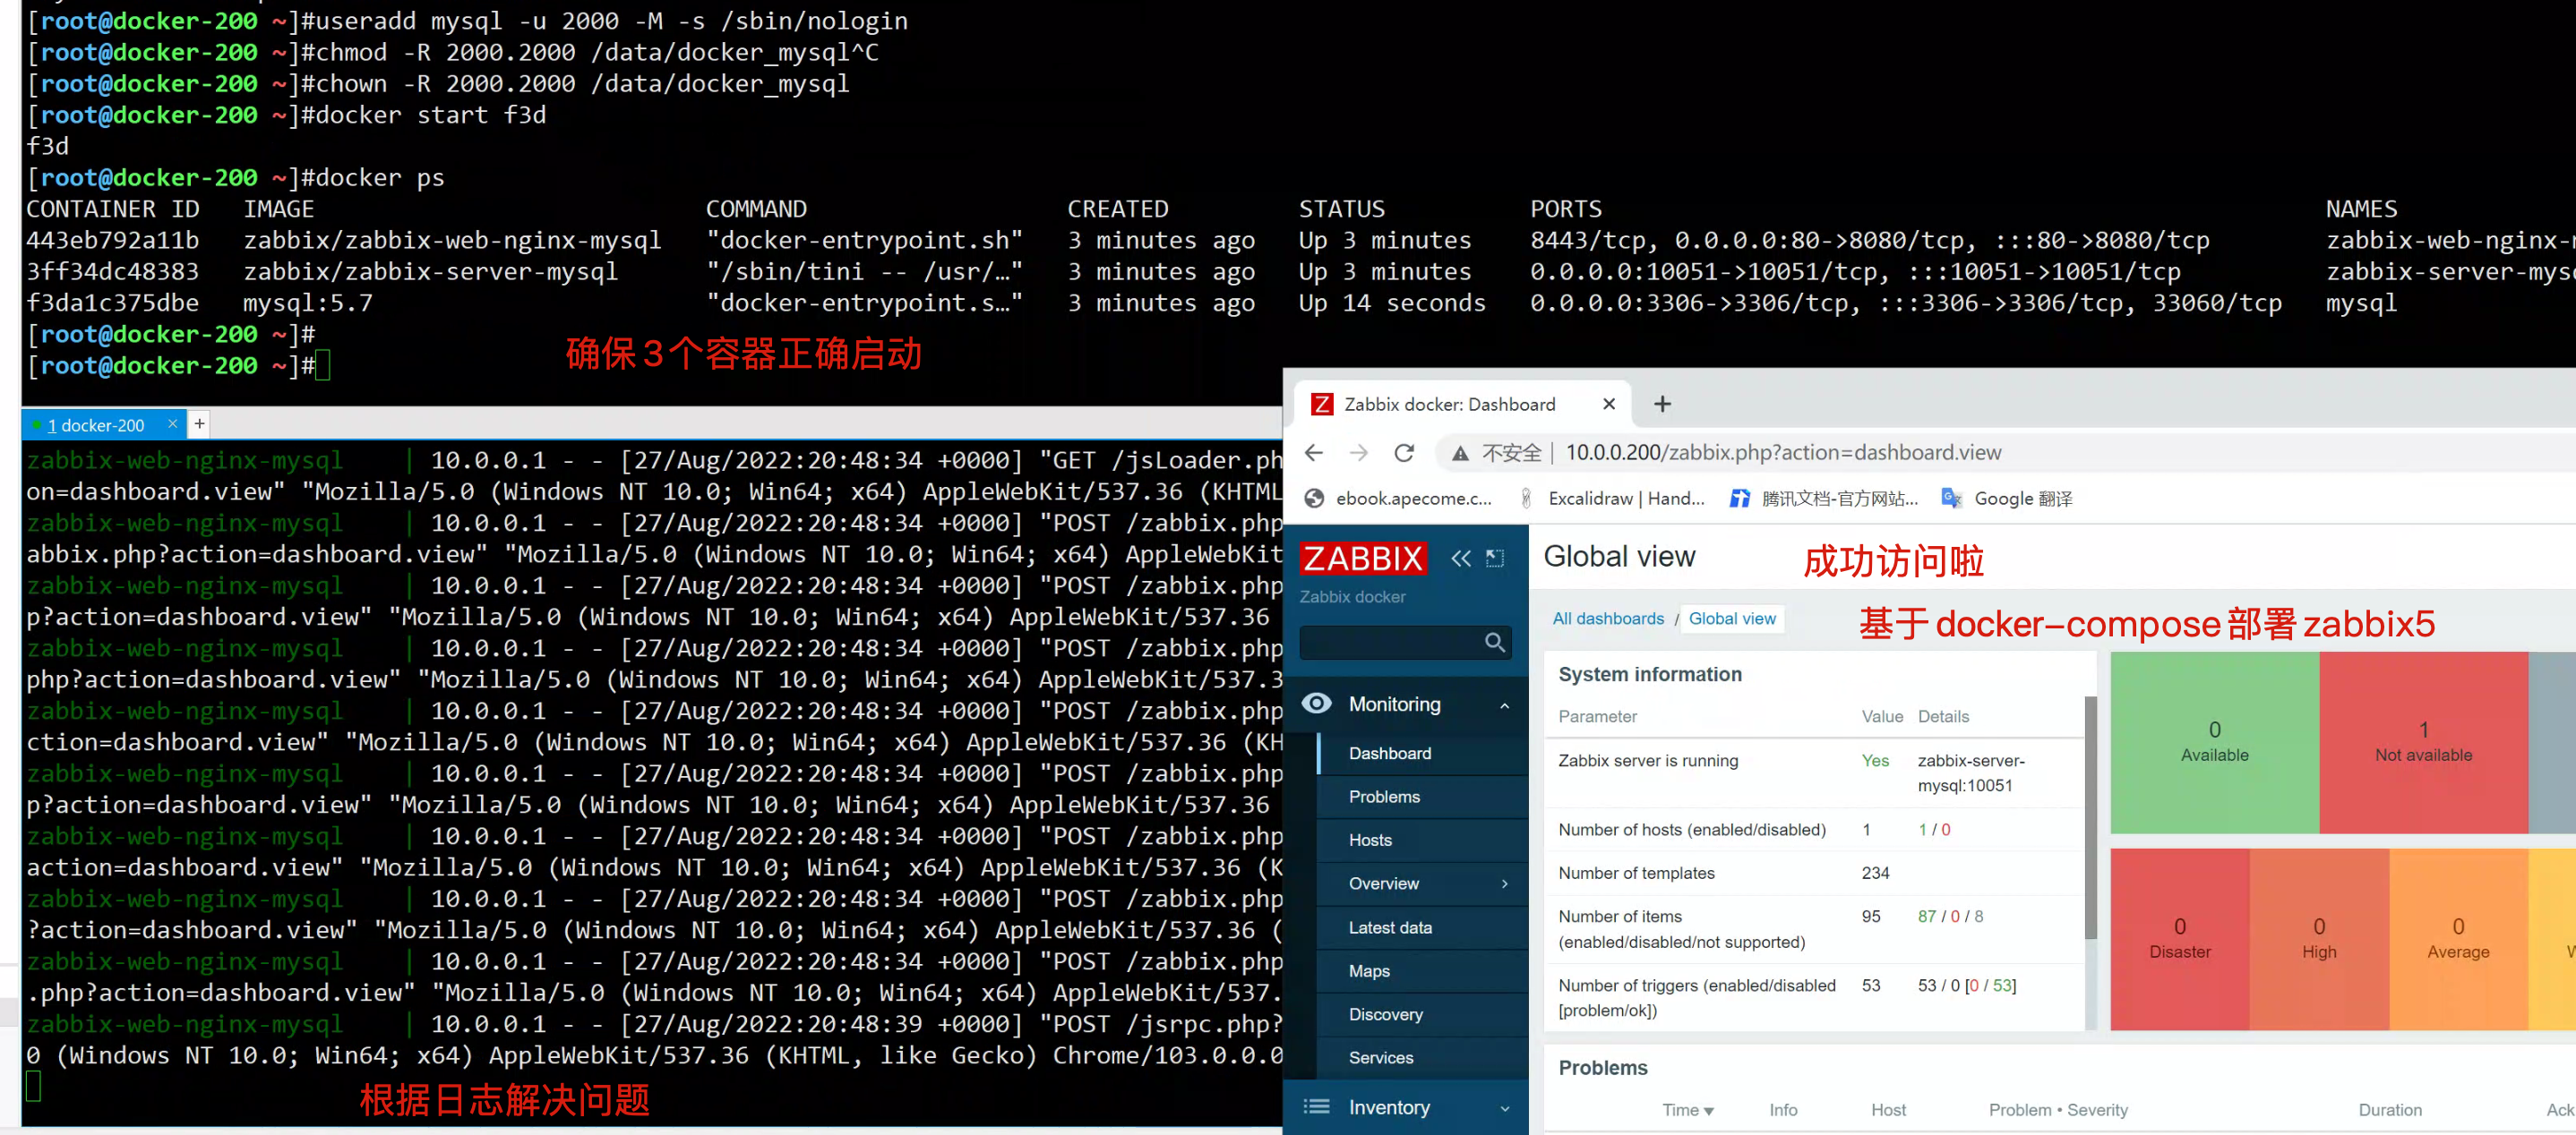The height and width of the screenshot is (1135, 2576).
Task: Click the Zabbix search magnifier icon
Action: click(1494, 643)
